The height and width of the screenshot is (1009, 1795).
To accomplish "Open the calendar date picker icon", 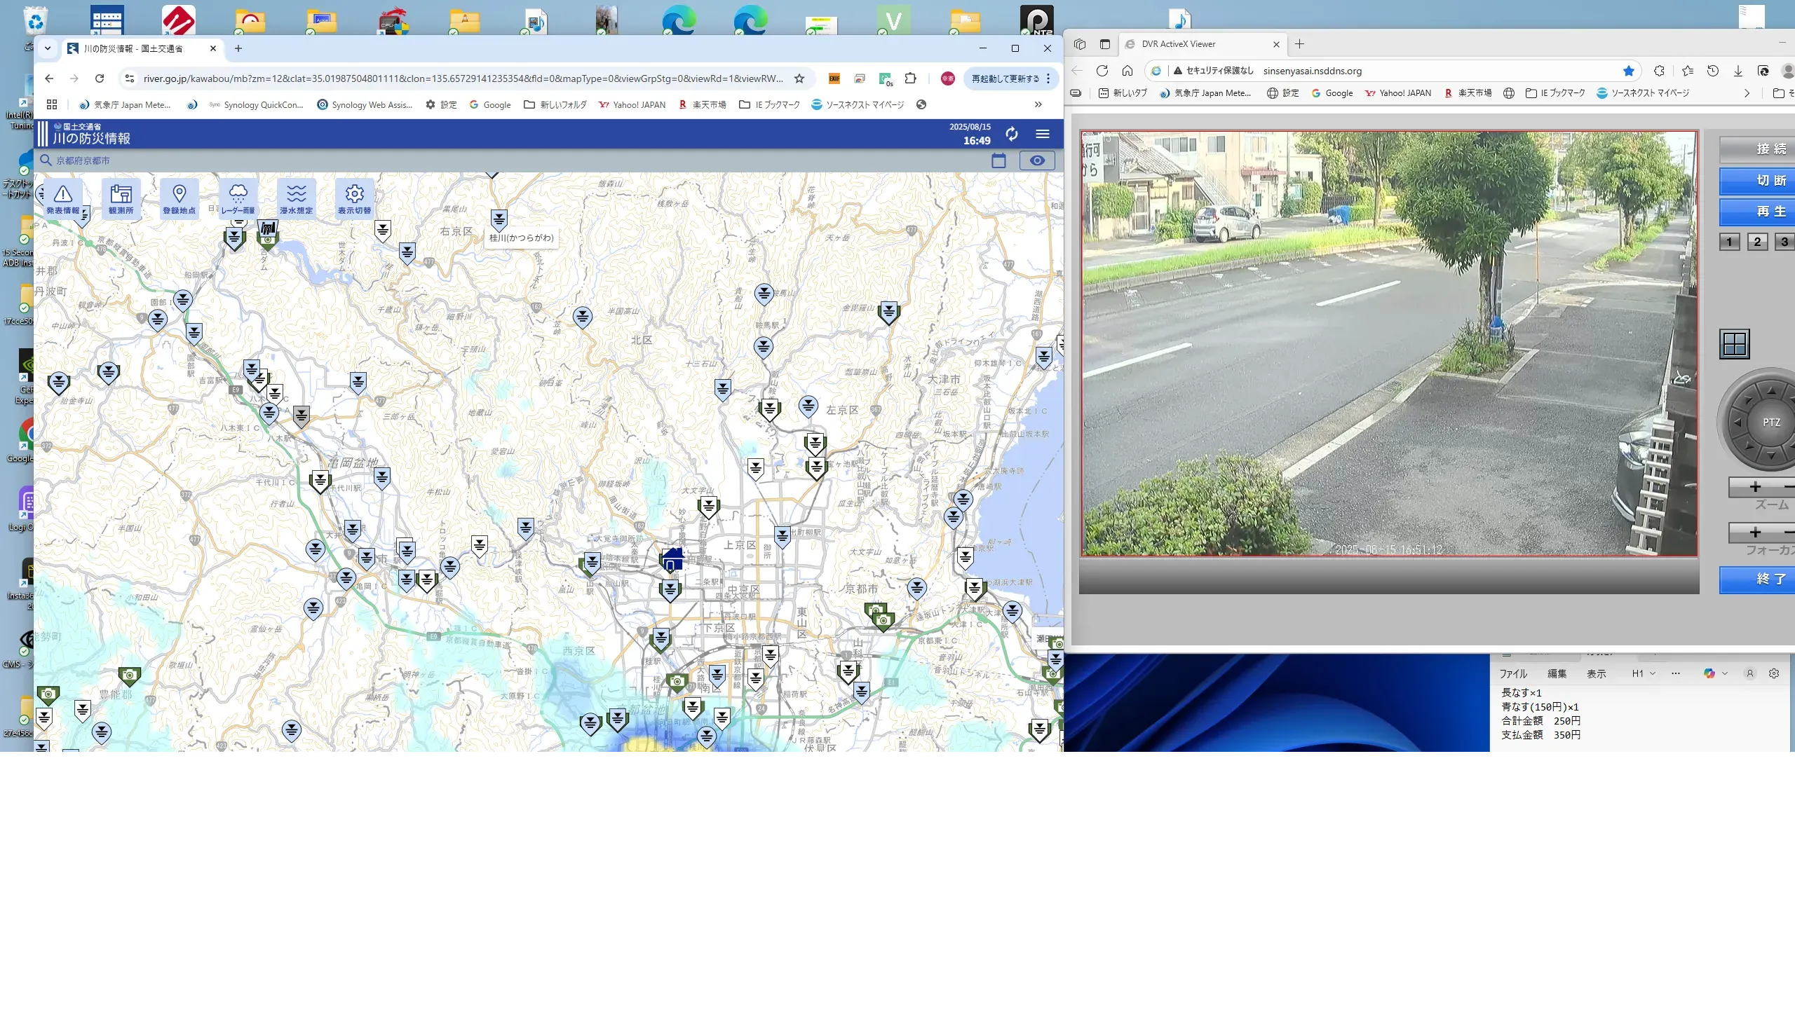I will [x=998, y=160].
